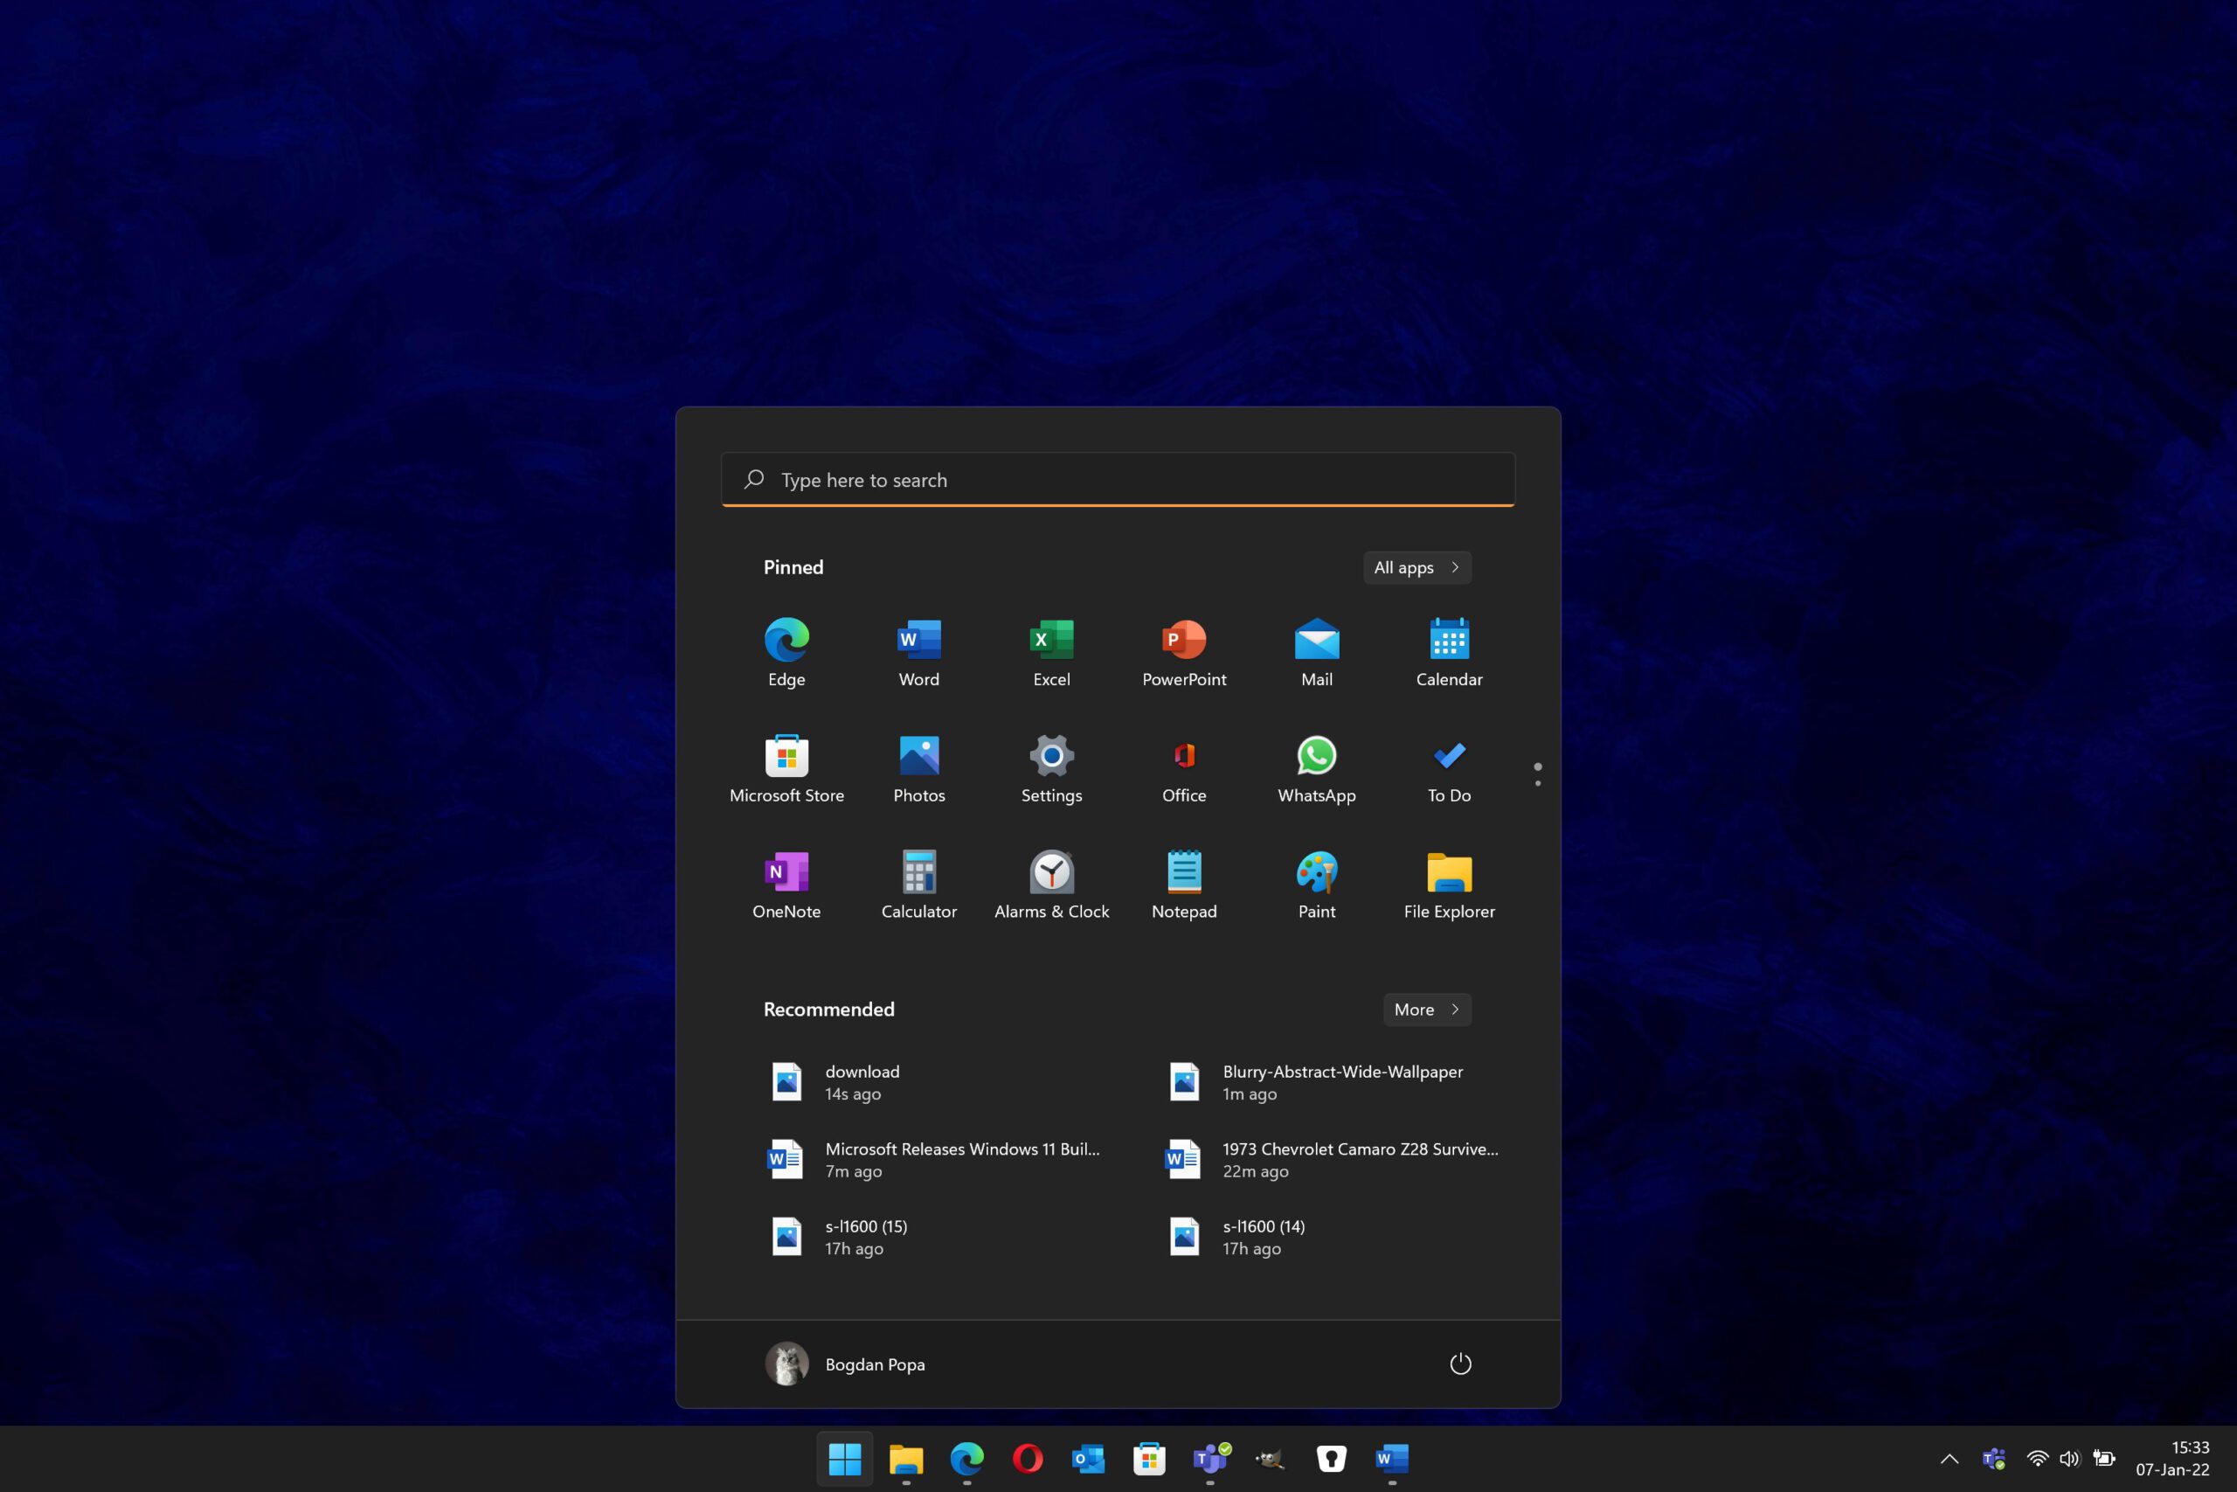Open Excel pinned app
This screenshot has height=1492, width=2237.
click(x=1052, y=653)
